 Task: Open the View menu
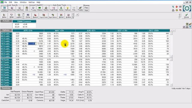[16, 2]
